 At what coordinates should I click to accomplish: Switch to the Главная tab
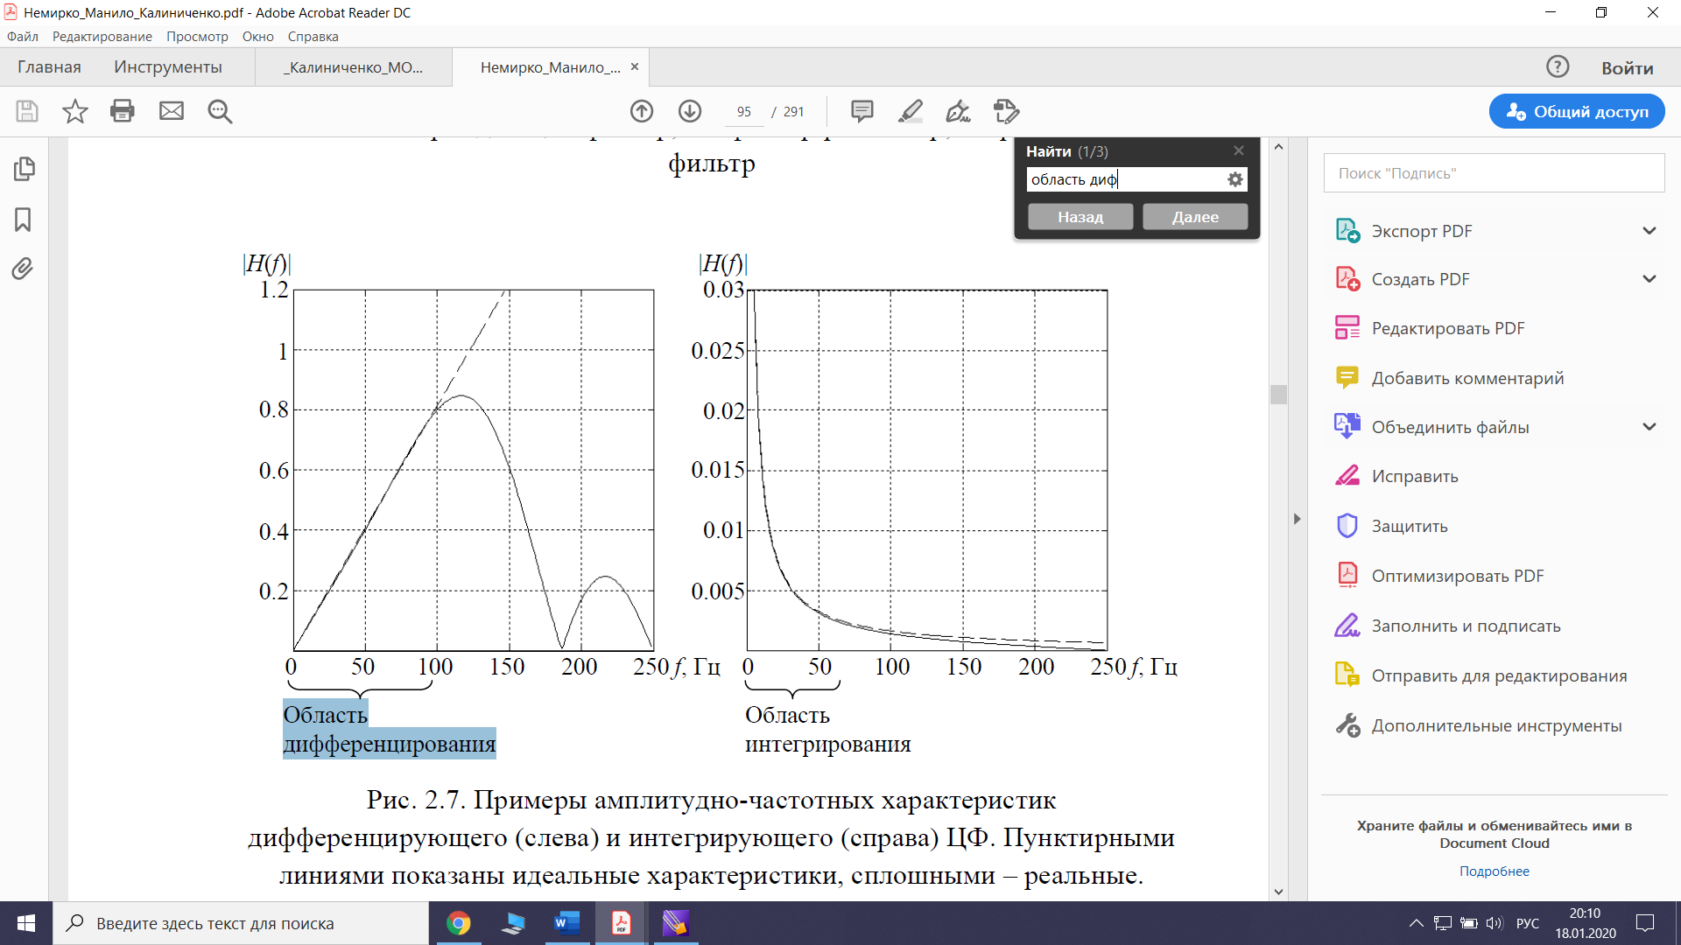pos(49,67)
